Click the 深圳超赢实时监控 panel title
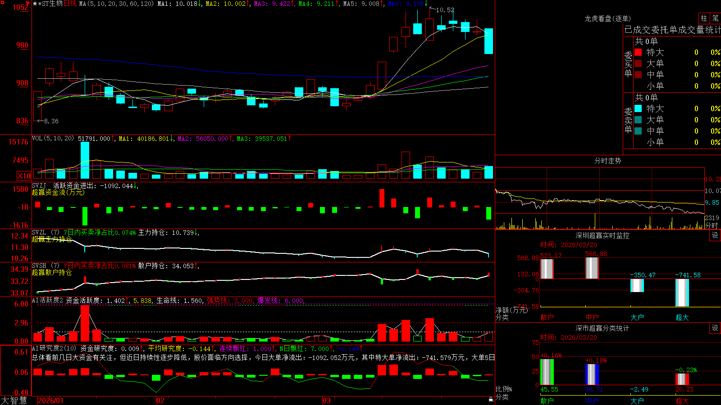This screenshot has height=405, width=721. (x=602, y=235)
